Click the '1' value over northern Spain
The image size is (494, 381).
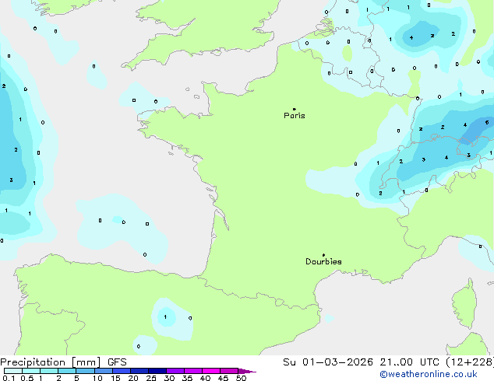point(165,317)
